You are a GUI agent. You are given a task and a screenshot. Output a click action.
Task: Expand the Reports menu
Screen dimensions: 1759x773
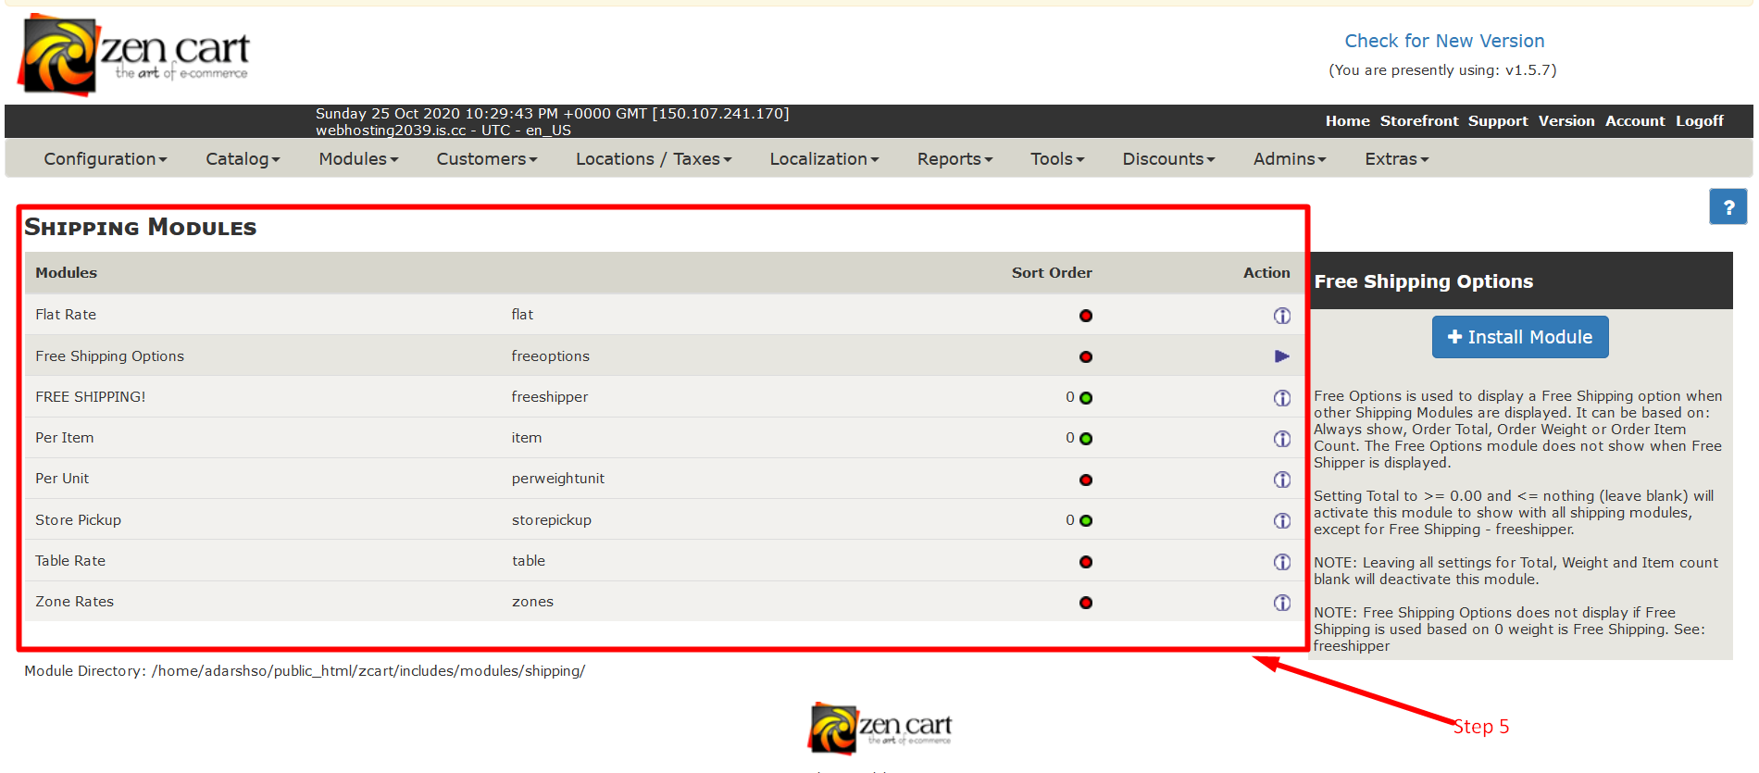coord(954,159)
